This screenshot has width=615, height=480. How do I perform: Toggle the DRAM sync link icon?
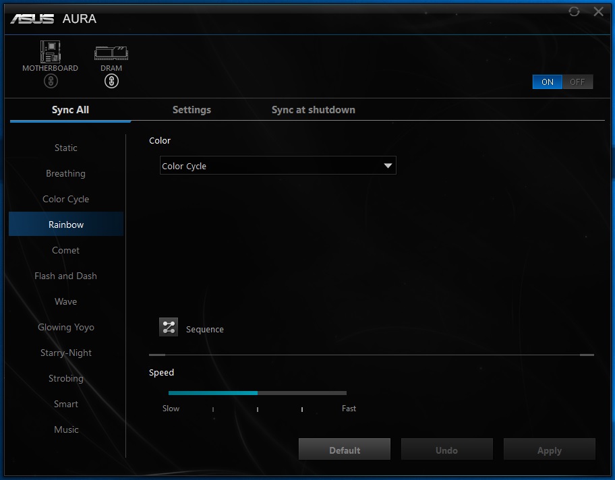pyautogui.click(x=111, y=81)
